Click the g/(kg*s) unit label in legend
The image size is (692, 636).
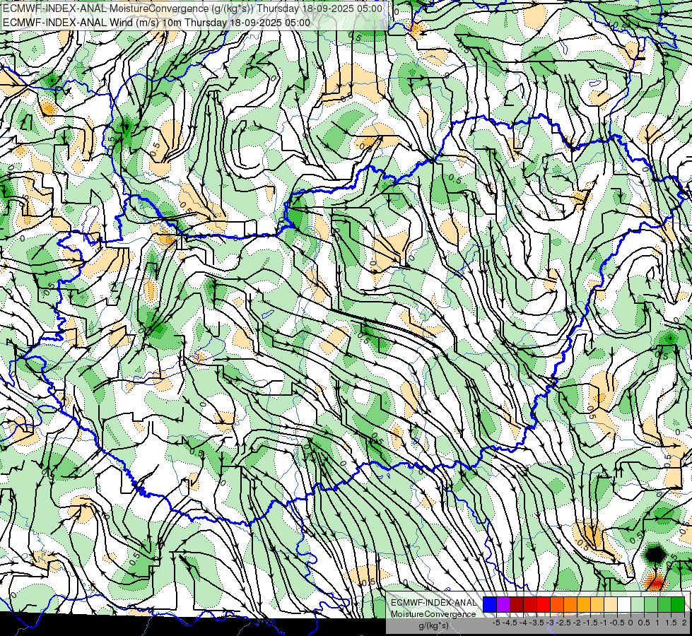tap(433, 625)
